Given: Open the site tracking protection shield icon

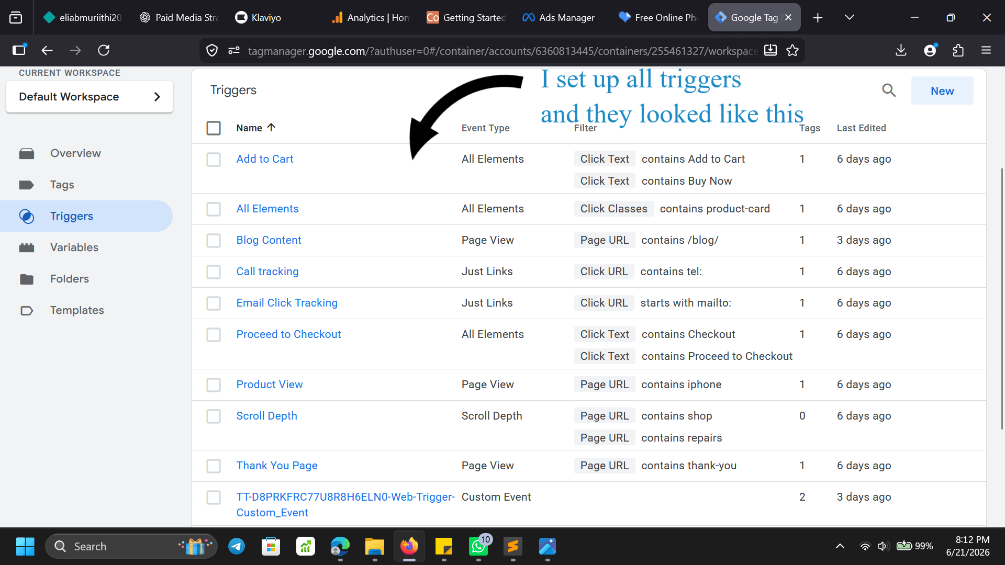Looking at the screenshot, I should tap(212, 50).
